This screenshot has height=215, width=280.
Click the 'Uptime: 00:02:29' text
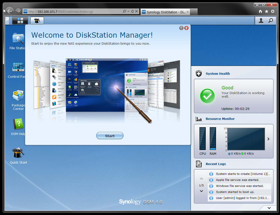(x=235, y=109)
